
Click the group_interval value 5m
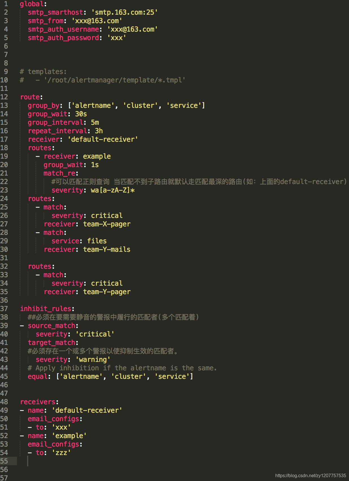pyautogui.click(x=95, y=123)
